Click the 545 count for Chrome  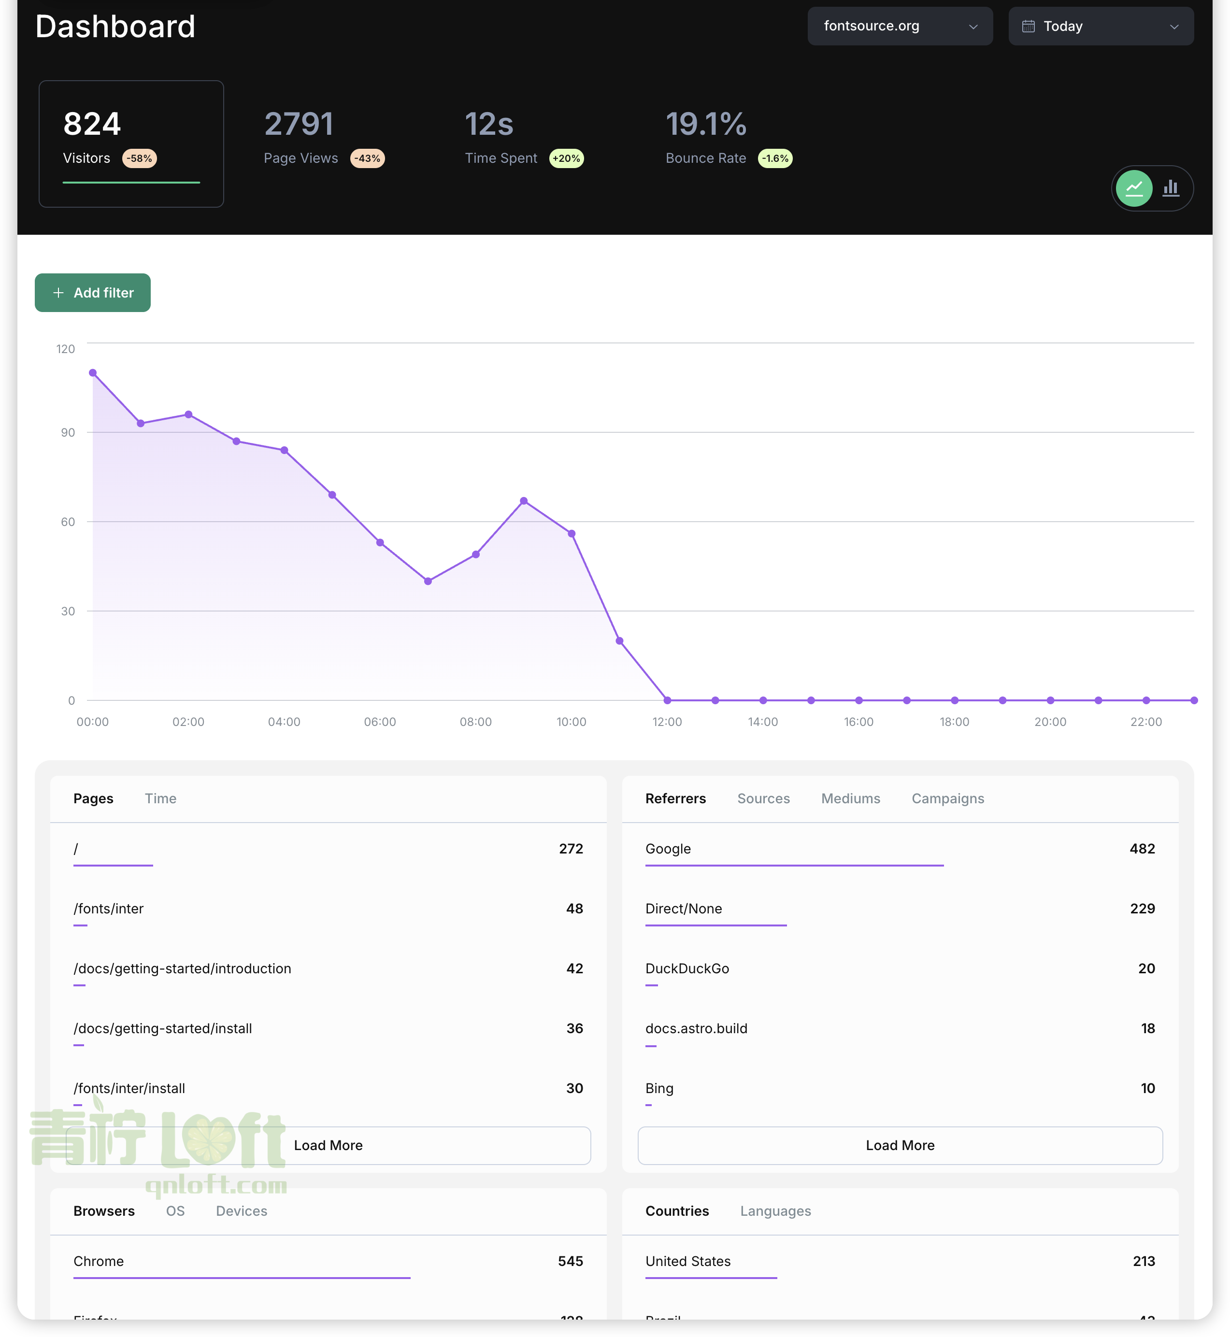click(571, 1261)
